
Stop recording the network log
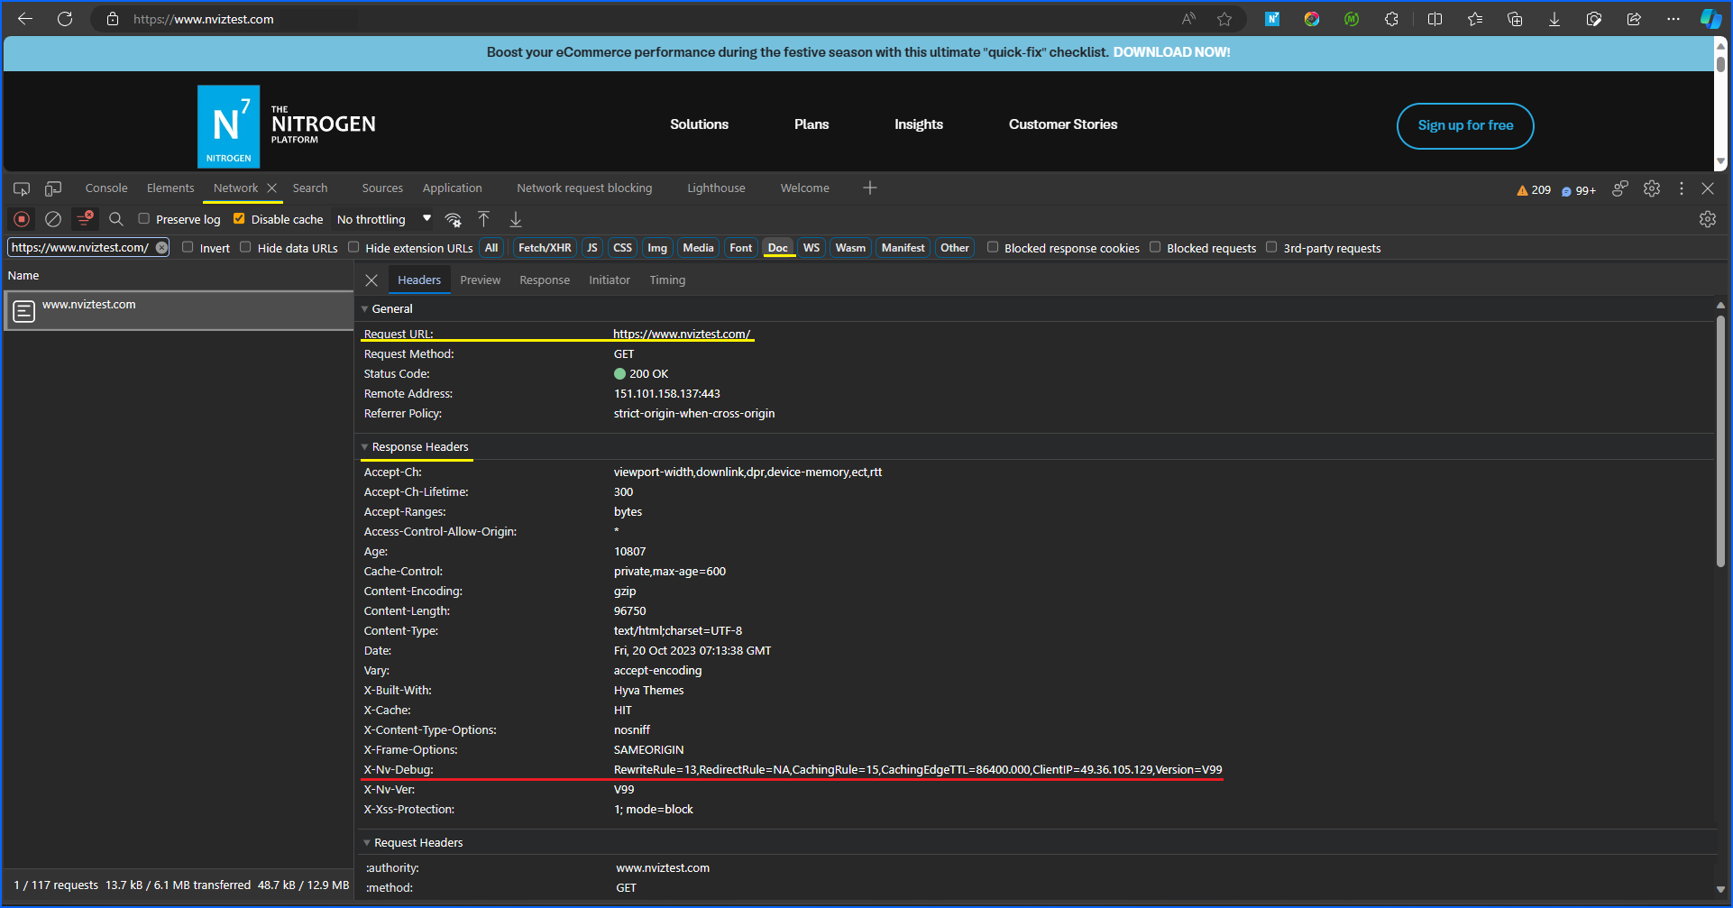pyautogui.click(x=21, y=219)
